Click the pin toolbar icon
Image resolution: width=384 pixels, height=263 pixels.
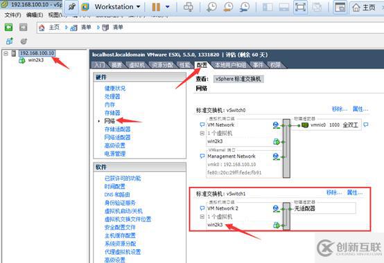72,7
